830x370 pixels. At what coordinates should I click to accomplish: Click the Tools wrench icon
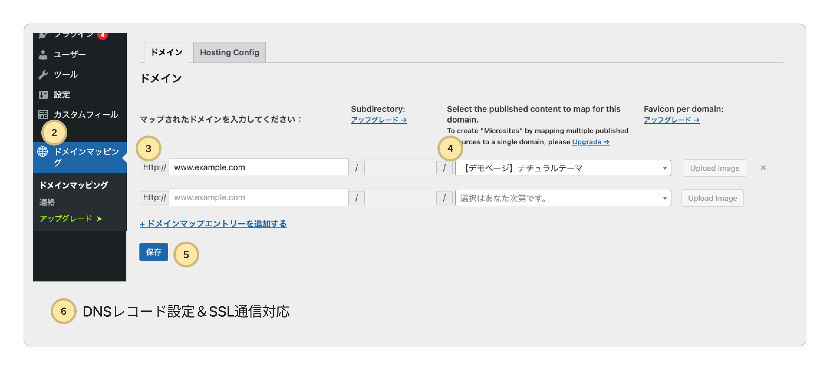[x=43, y=75]
